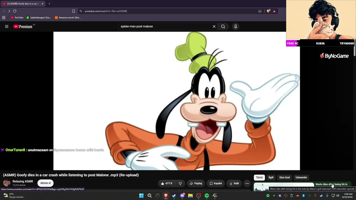Open volume speaker tray icon
Image resolution: width=356 pixels, height=200 pixels.
click(338, 196)
